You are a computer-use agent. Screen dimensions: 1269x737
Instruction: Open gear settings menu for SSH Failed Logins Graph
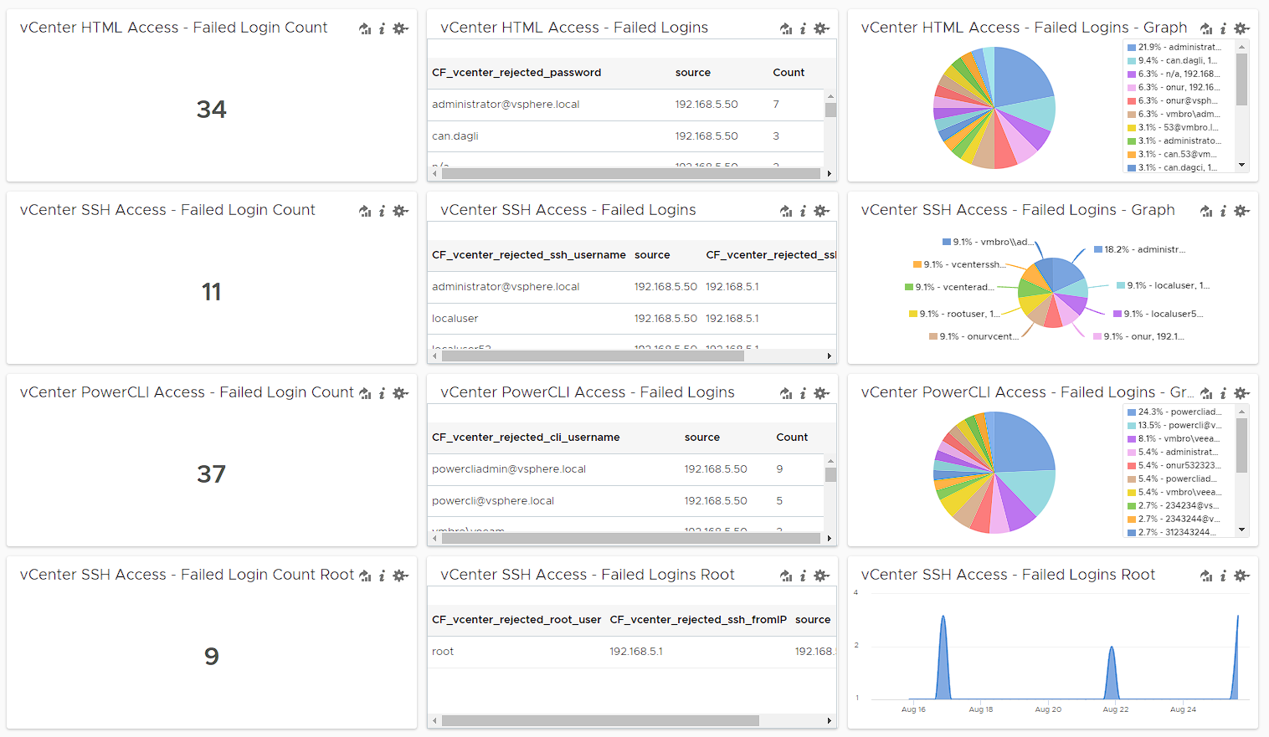(1241, 211)
